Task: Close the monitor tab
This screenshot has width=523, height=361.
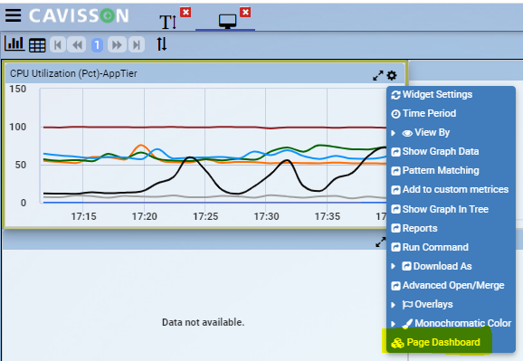Action: pyautogui.click(x=245, y=12)
